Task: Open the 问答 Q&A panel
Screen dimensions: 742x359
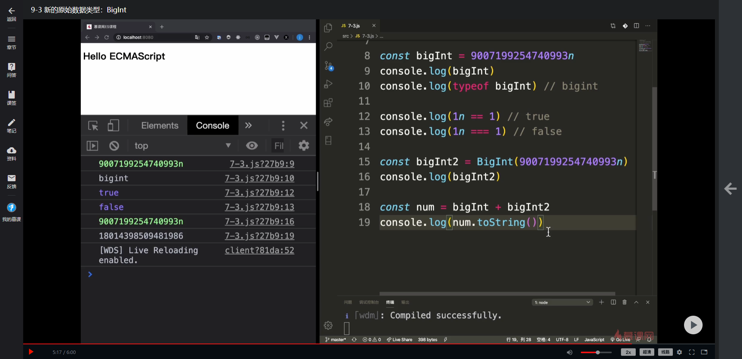Action: (x=12, y=70)
